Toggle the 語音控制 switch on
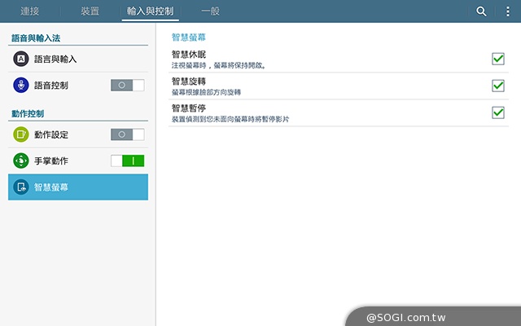The width and height of the screenshot is (521, 326). click(128, 85)
